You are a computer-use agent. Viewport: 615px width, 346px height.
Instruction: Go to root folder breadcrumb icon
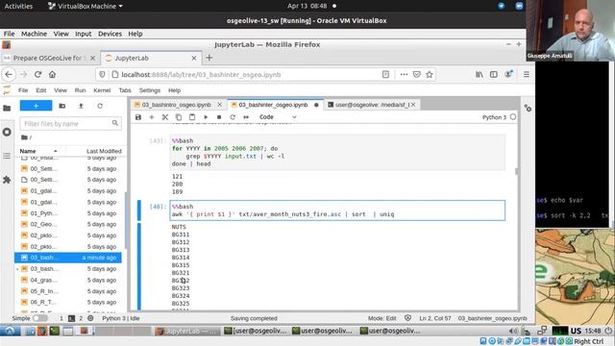[x=24, y=137]
